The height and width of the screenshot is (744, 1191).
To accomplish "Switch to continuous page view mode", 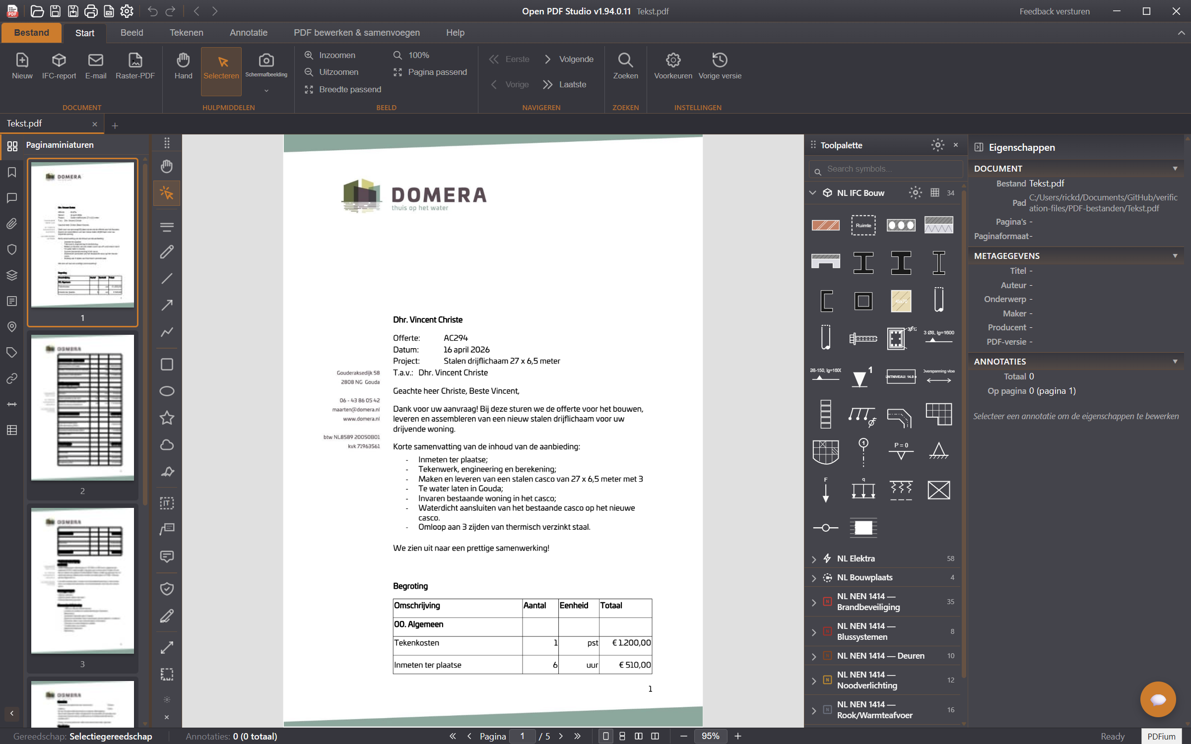I will coord(622,736).
